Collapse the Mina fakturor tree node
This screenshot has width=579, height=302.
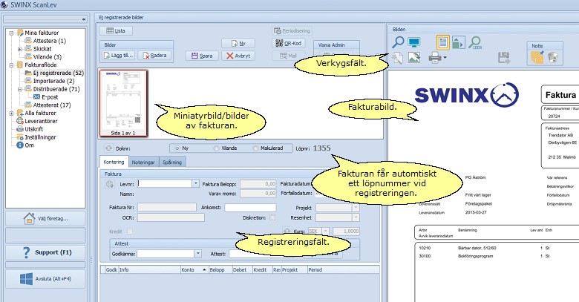pos(11,33)
